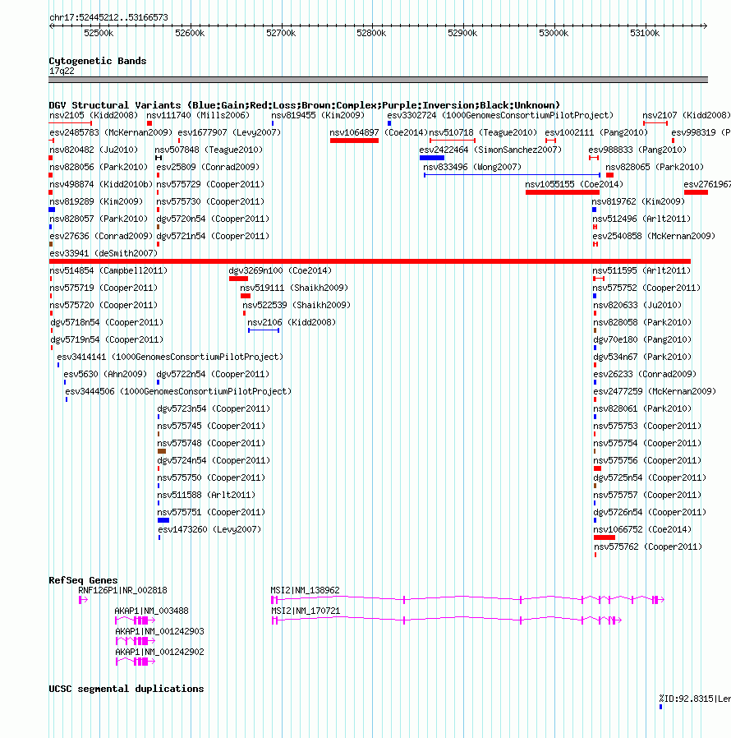731x738 pixels.
Task: Click the blue esv2422464 gain bar
Action: [432, 158]
